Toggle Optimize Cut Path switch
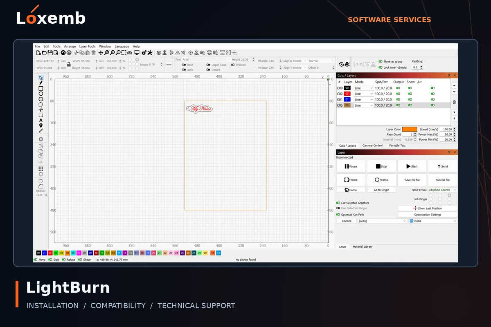 tap(338, 215)
